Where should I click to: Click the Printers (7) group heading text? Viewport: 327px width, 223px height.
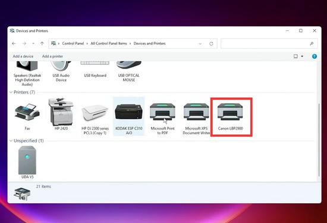coord(24,92)
